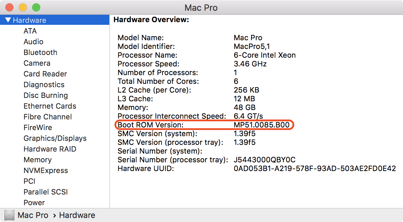This screenshot has width=403, height=222.
Task: Collapse the Hardware disclosure triangle
Action: 8,20
